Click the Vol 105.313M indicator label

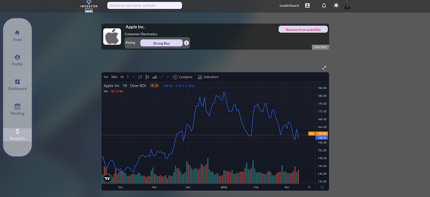(x=113, y=91)
